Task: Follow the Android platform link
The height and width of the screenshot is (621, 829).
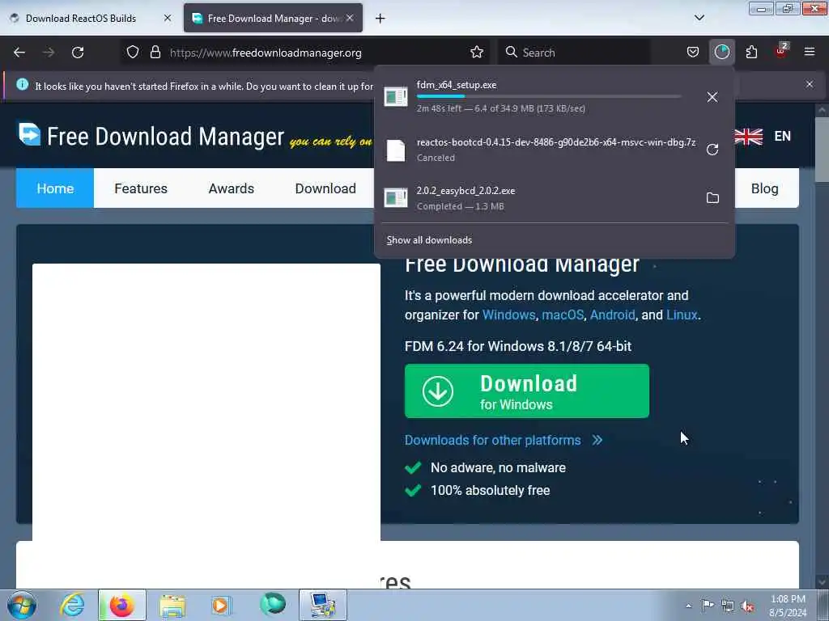Action: tap(612, 315)
